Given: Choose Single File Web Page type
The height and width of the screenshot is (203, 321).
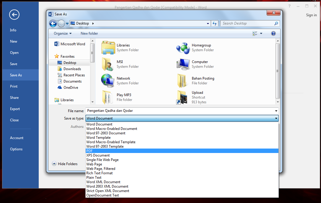Looking at the screenshot, I should 182,160.
